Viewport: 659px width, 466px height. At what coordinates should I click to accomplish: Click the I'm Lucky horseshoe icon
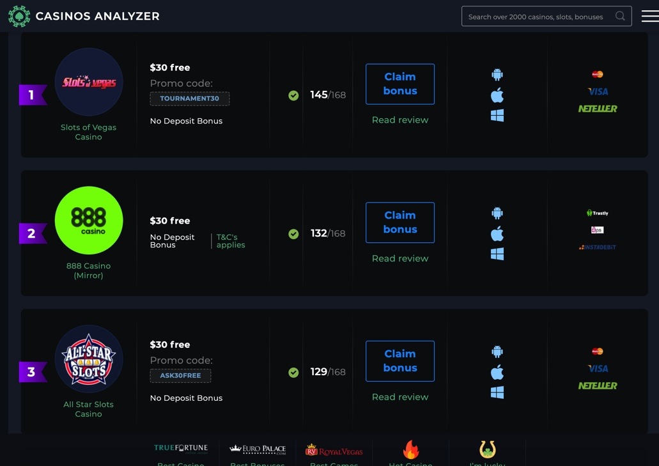click(488, 449)
